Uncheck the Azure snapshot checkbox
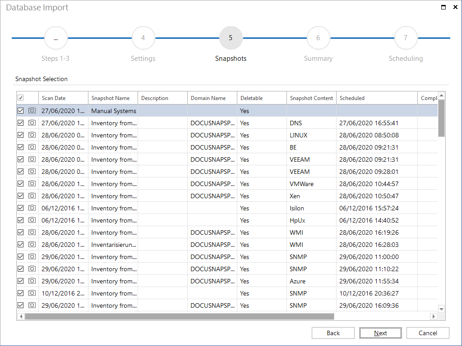The image size is (462, 346). [x=21, y=281]
